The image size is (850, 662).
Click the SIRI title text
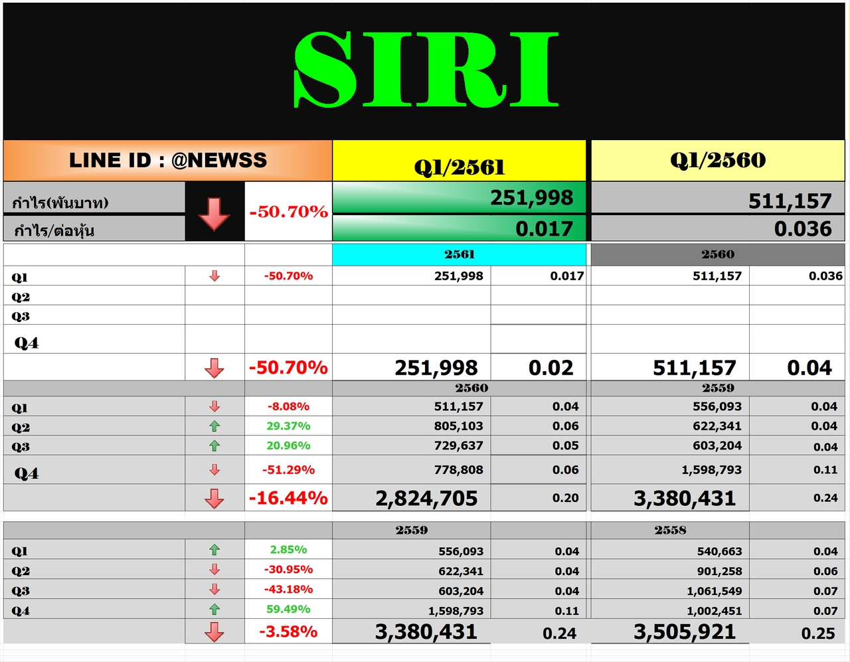(x=426, y=69)
